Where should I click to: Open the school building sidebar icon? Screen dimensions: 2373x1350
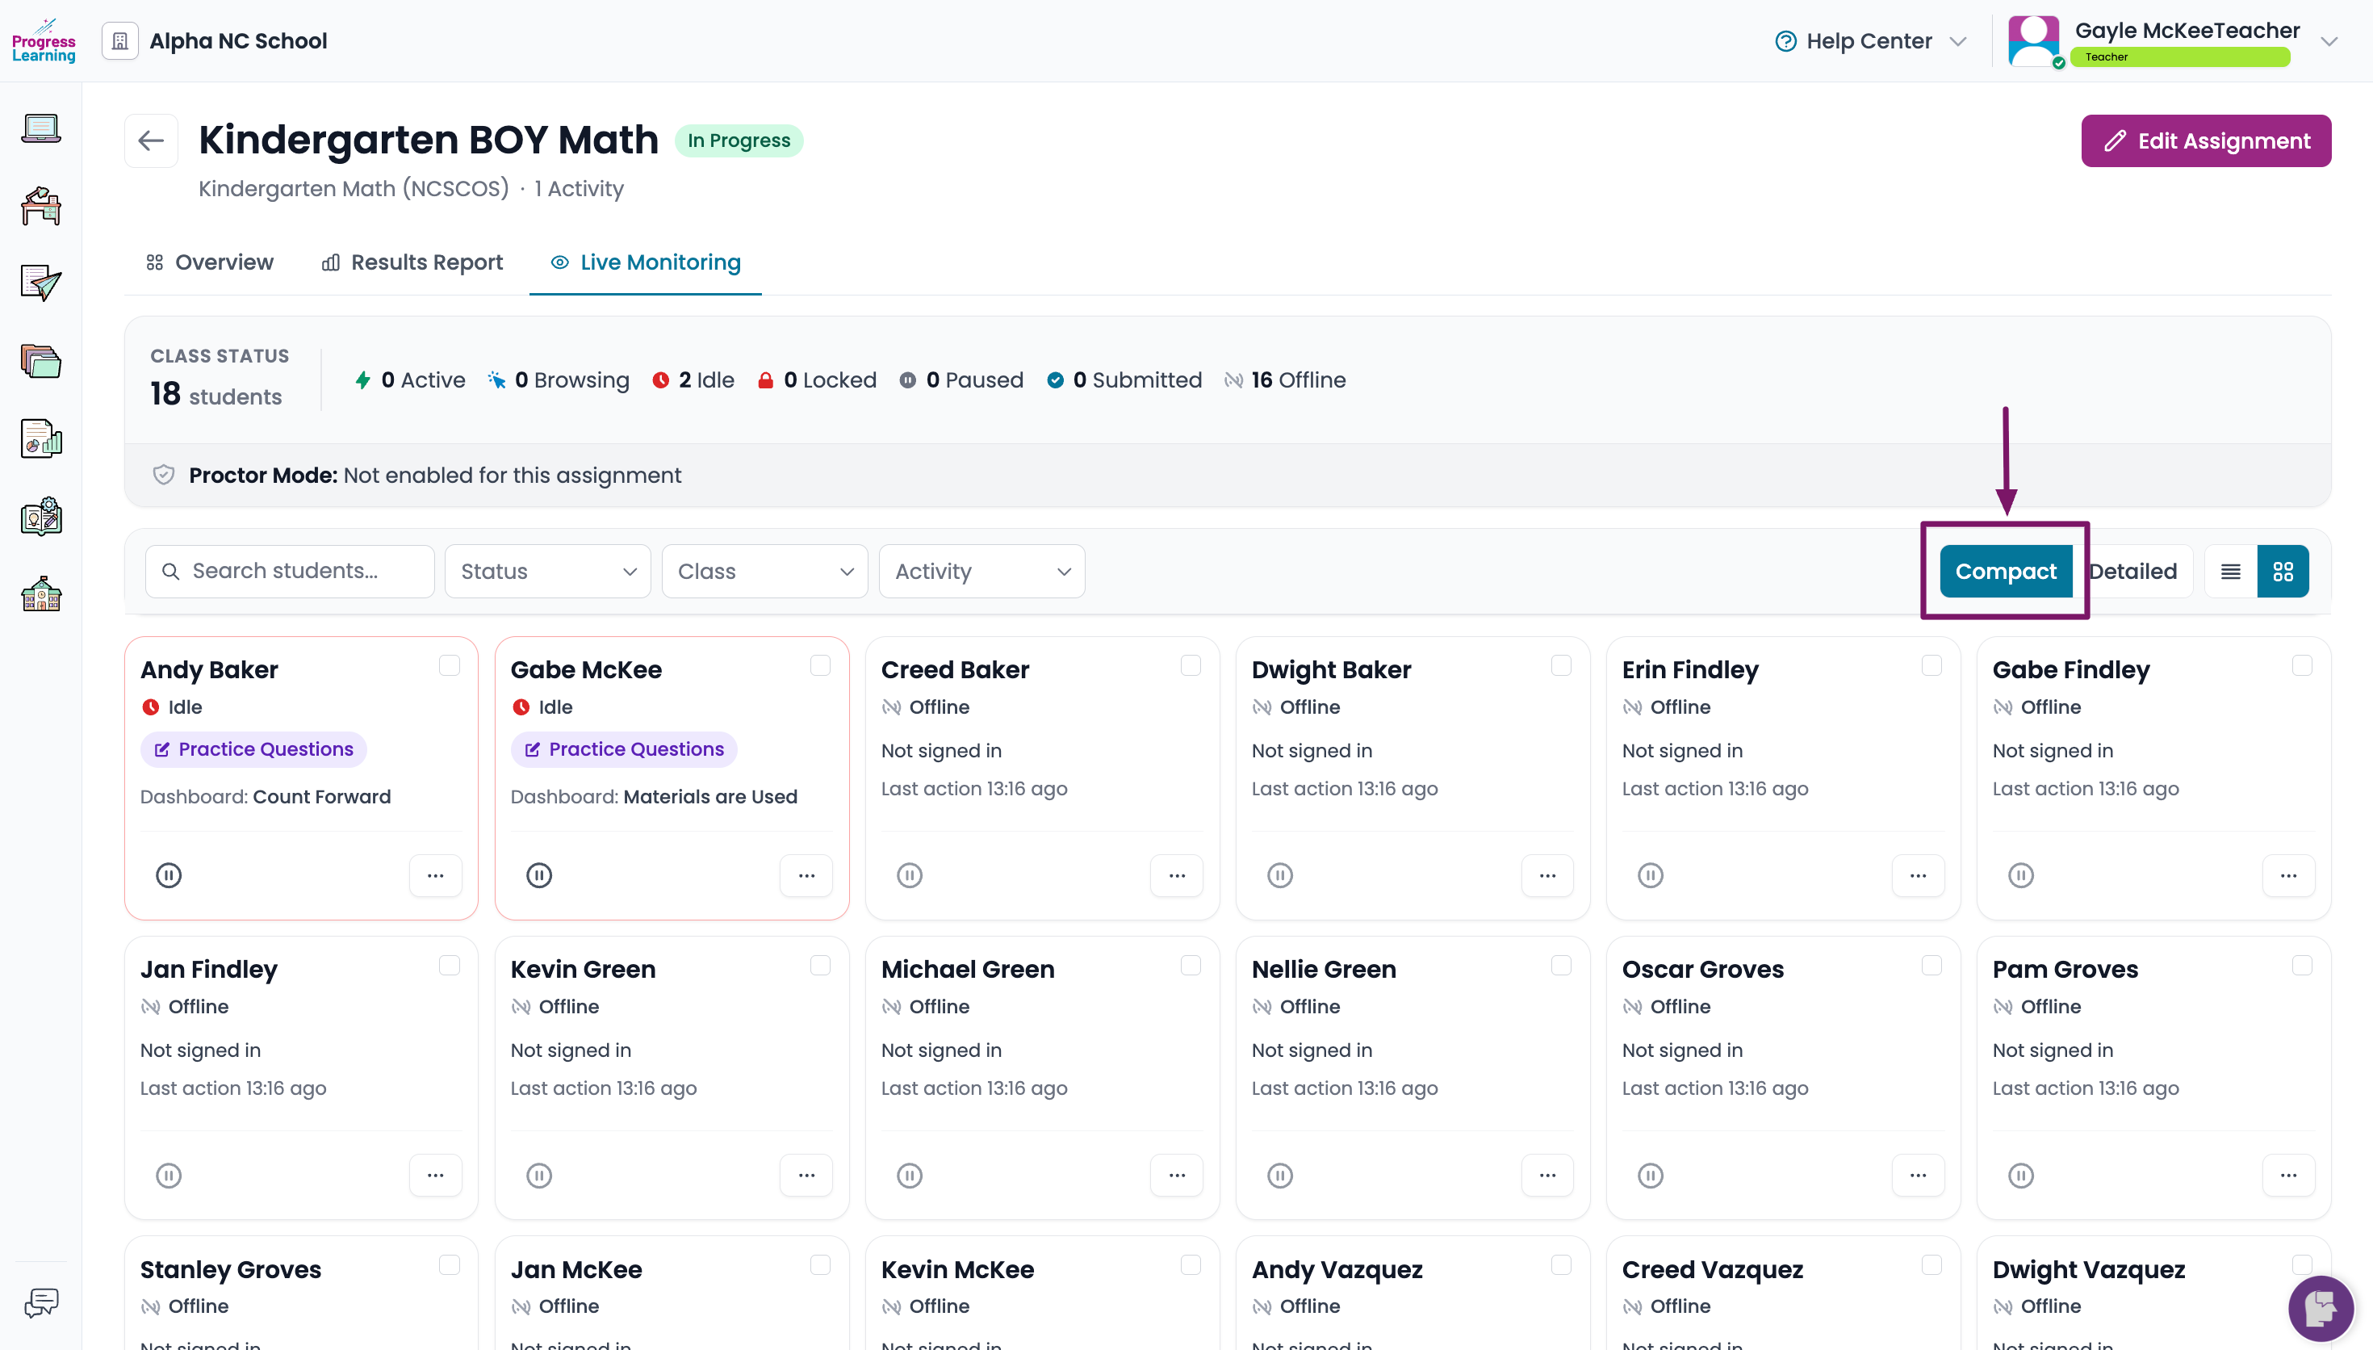point(41,594)
